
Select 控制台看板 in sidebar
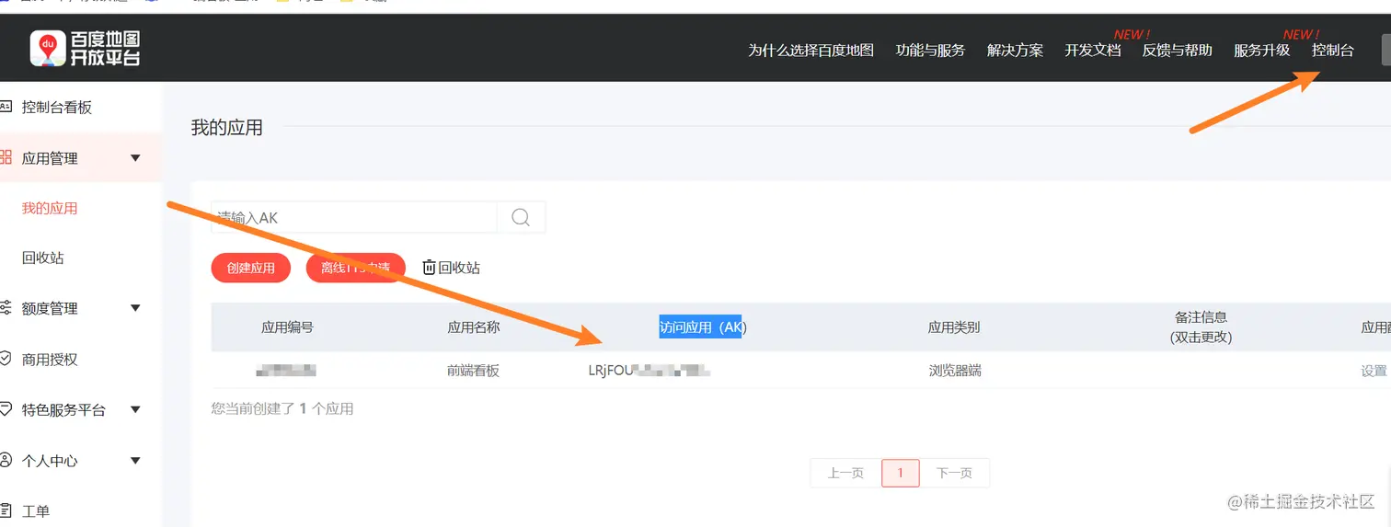click(57, 107)
